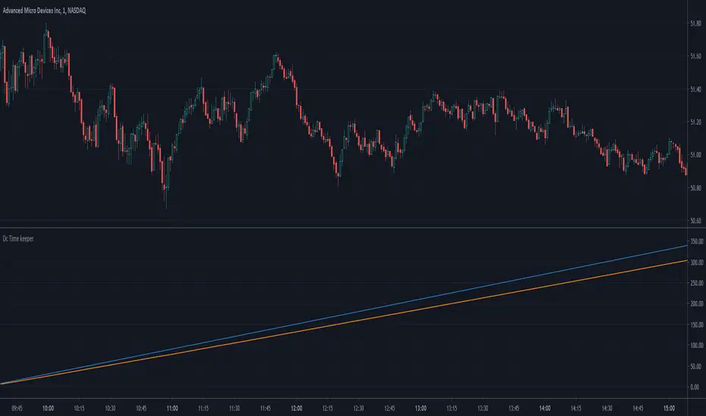706x416 pixels.
Task: Click the 15:00 time axis label
Action: 669,408
